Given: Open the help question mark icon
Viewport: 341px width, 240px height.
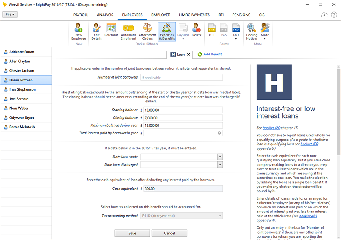Looking at the screenshot, I should 334,15.
